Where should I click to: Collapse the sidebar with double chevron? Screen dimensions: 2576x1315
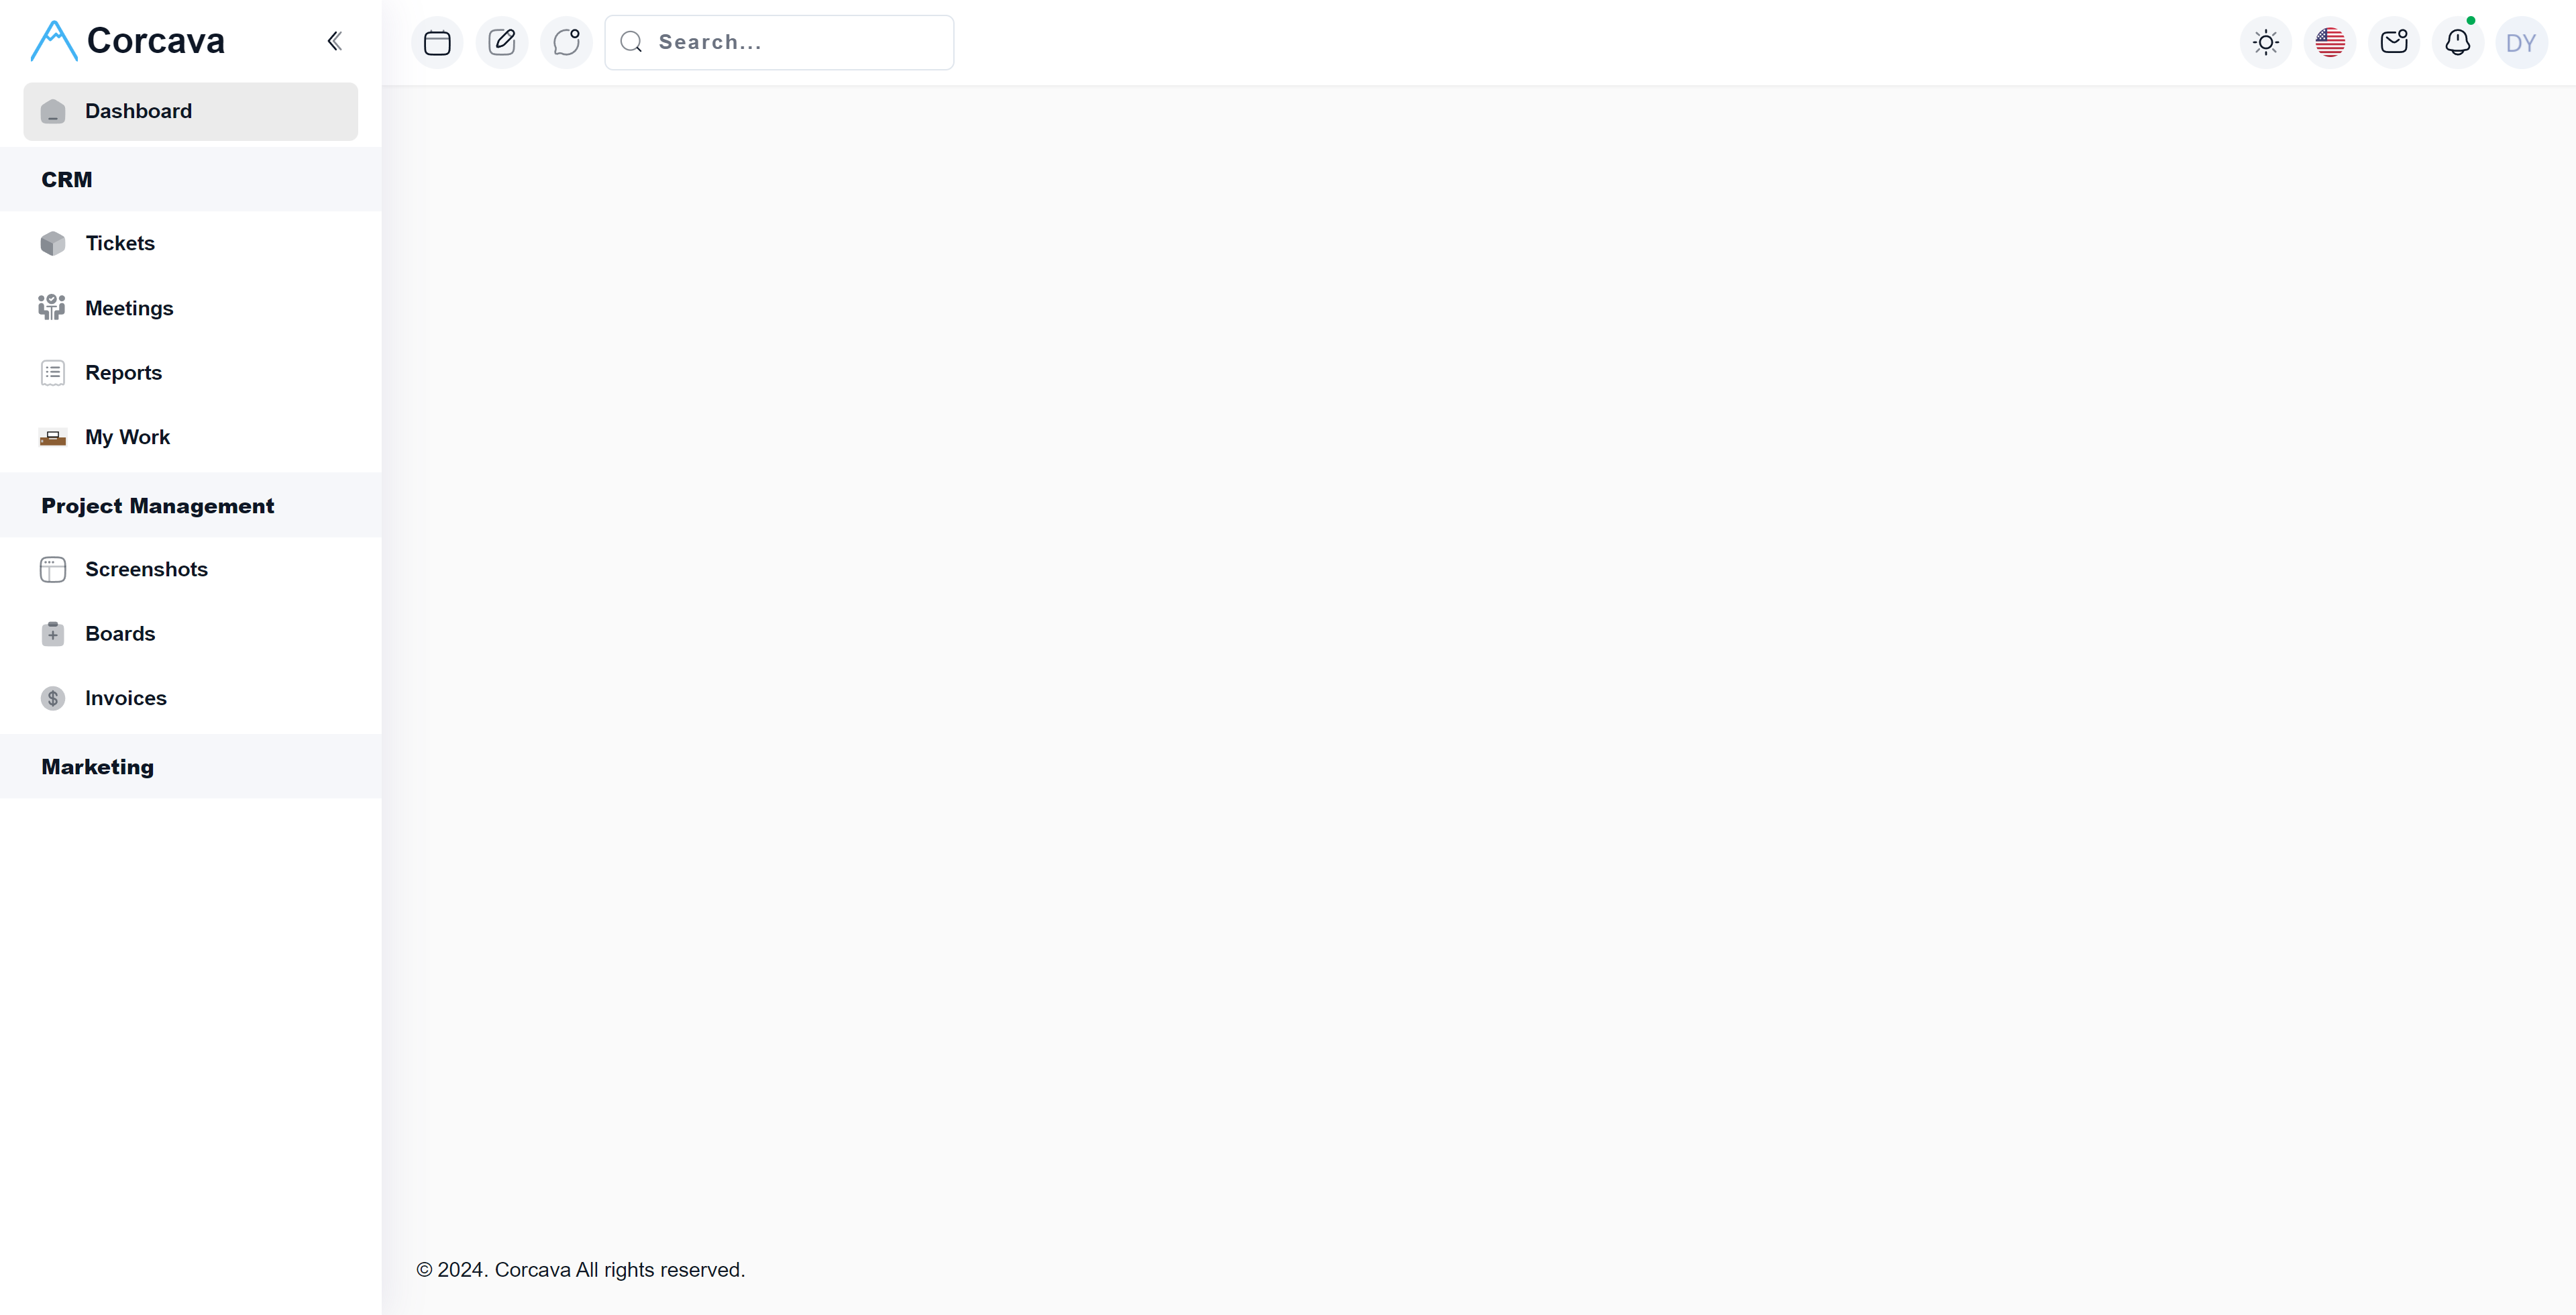[335, 41]
